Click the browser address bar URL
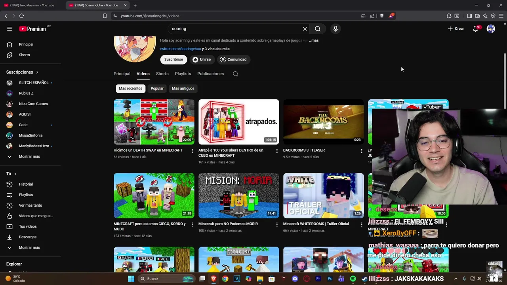 pyautogui.click(x=150, y=16)
